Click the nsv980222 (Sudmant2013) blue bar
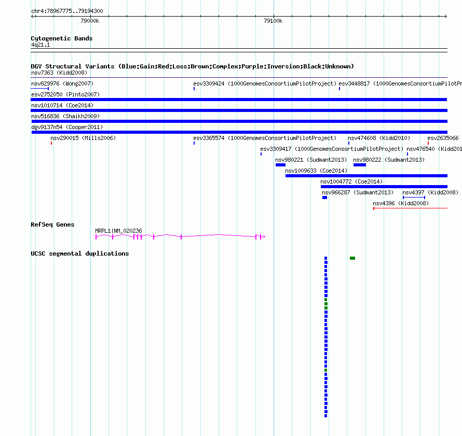The width and height of the screenshot is (462, 436). coord(359,165)
